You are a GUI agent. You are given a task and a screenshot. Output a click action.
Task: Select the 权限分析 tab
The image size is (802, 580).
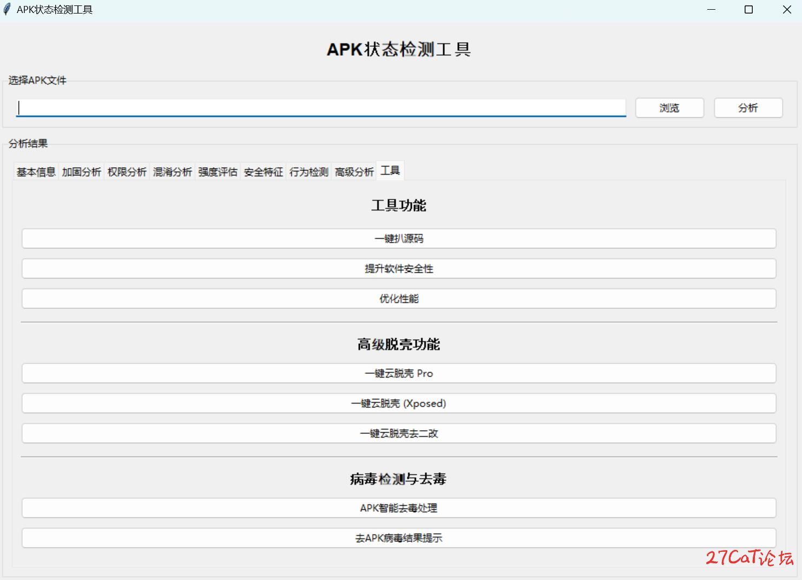tap(127, 172)
